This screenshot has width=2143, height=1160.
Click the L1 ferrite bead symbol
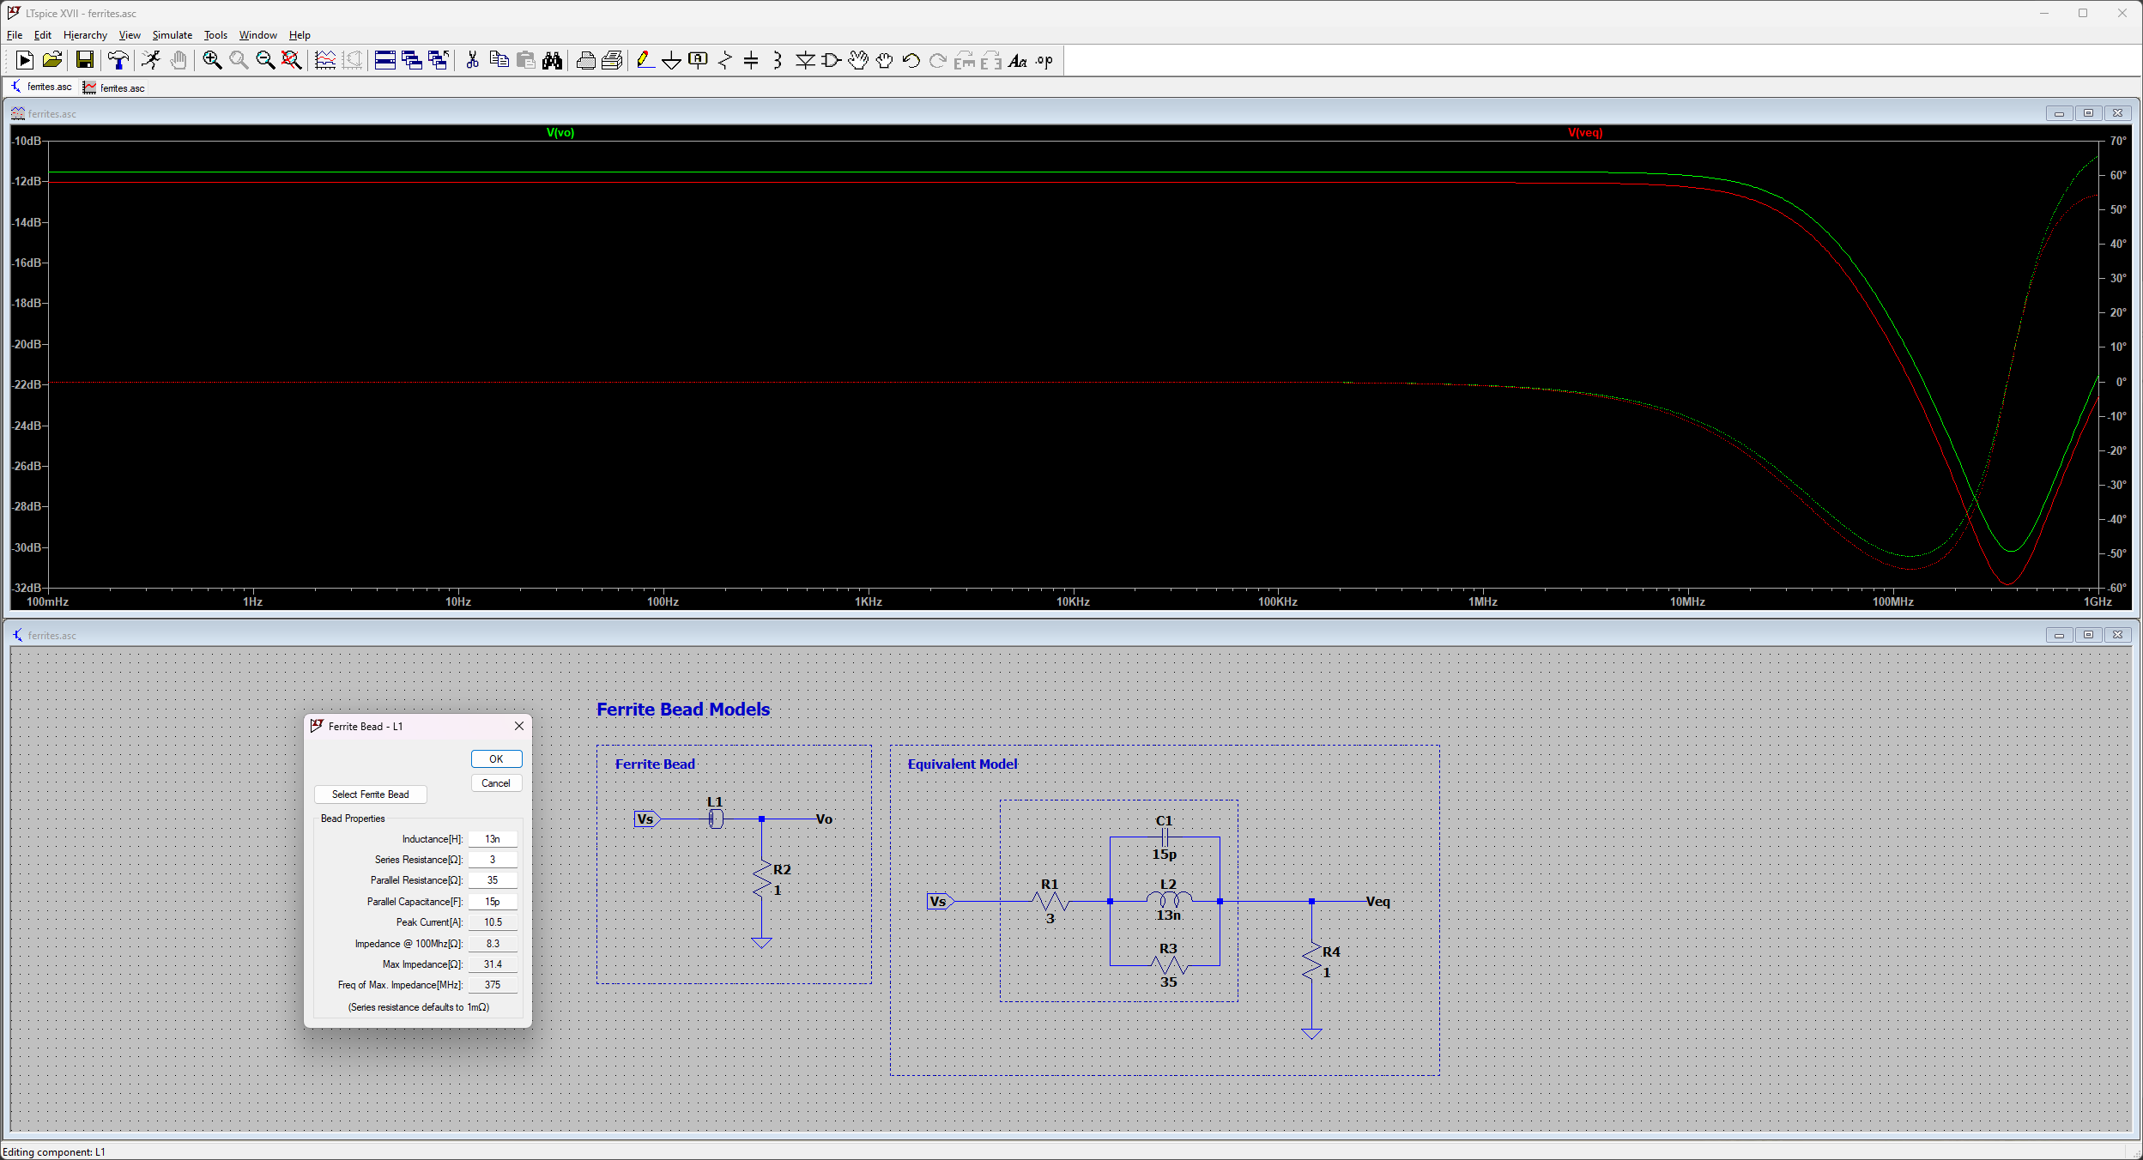tap(716, 819)
